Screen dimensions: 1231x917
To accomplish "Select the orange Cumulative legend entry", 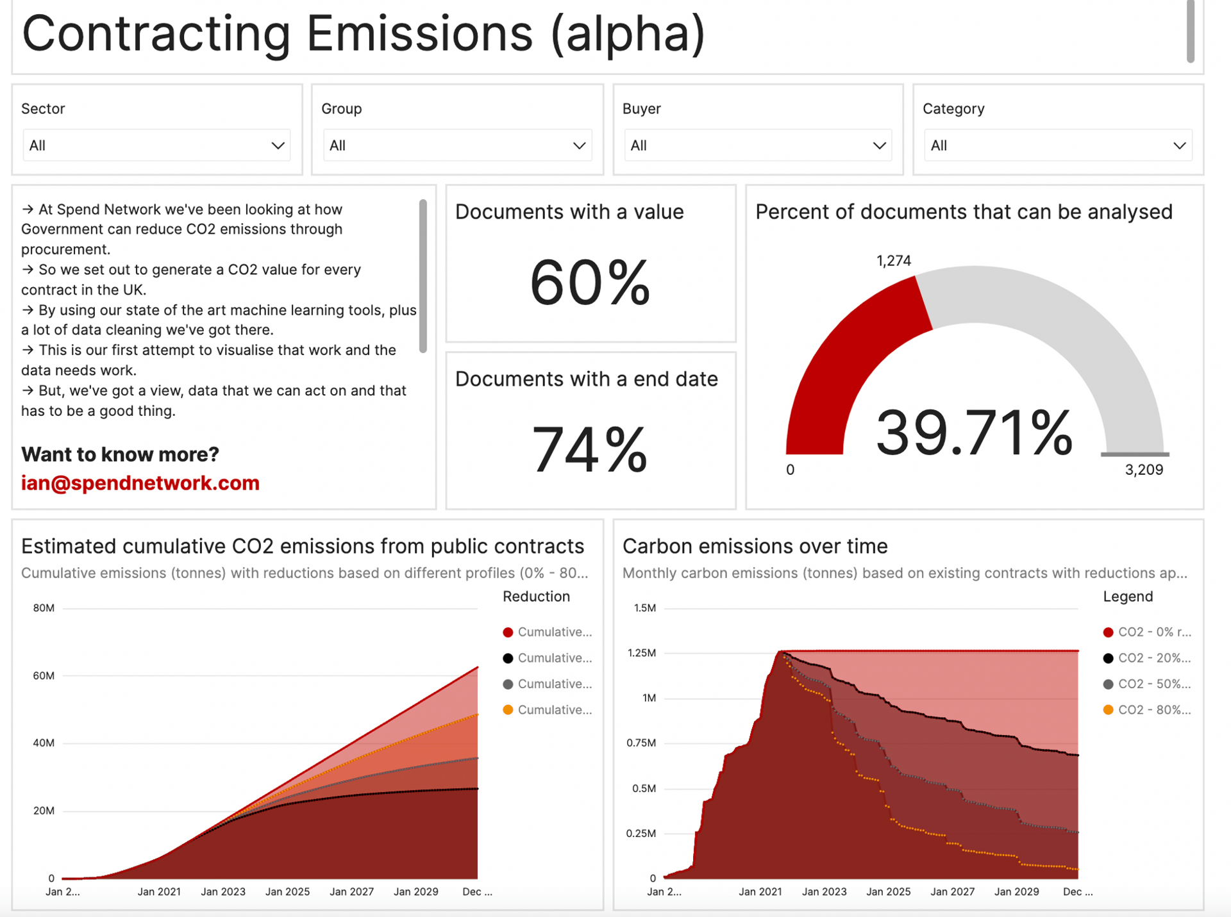I will [x=548, y=710].
